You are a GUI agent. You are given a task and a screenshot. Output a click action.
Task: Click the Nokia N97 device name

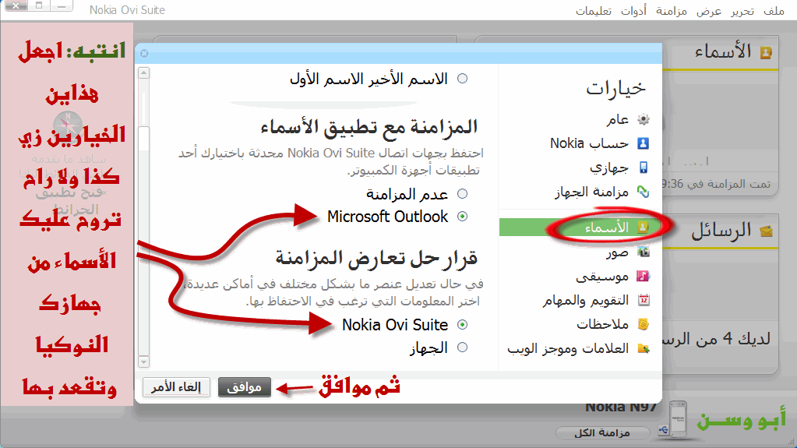(x=621, y=407)
